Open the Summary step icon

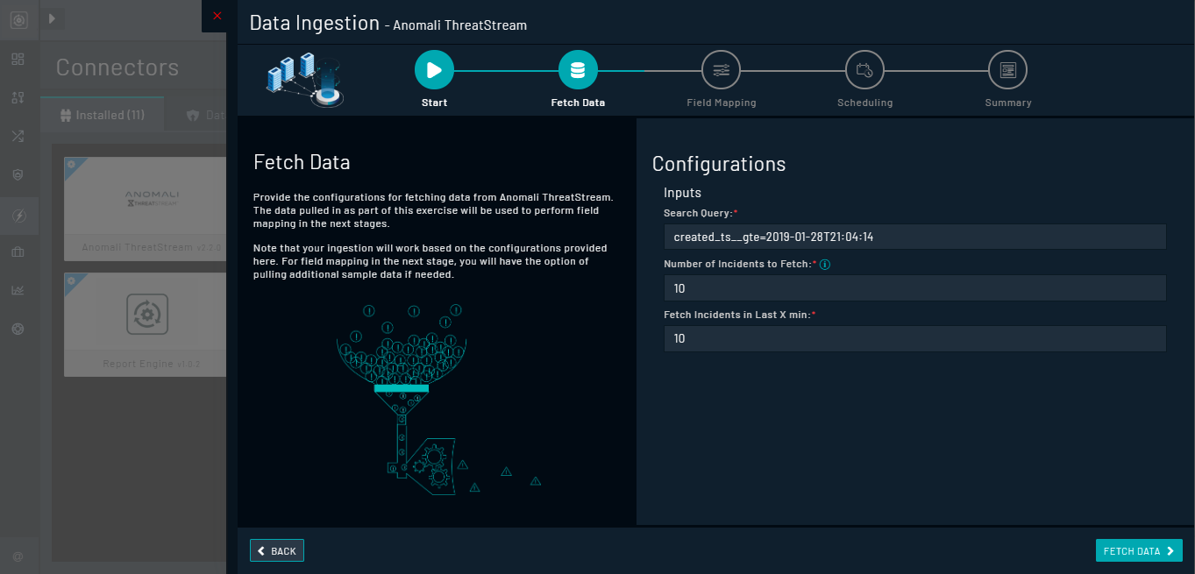click(x=1008, y=70)
